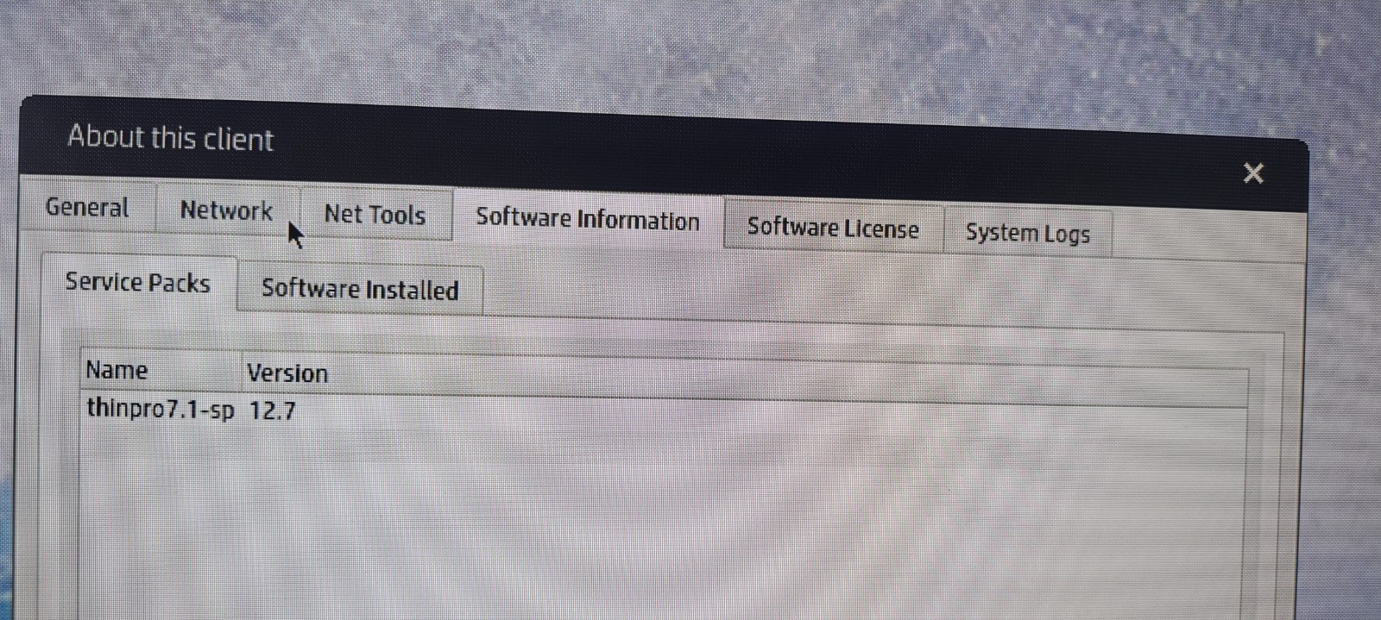1381x620 pixels.
Task: Sort by the Name column header
Action: (161, 371)
